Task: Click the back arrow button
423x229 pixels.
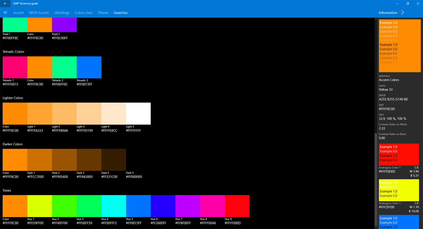Action: [x=5, y=4]
